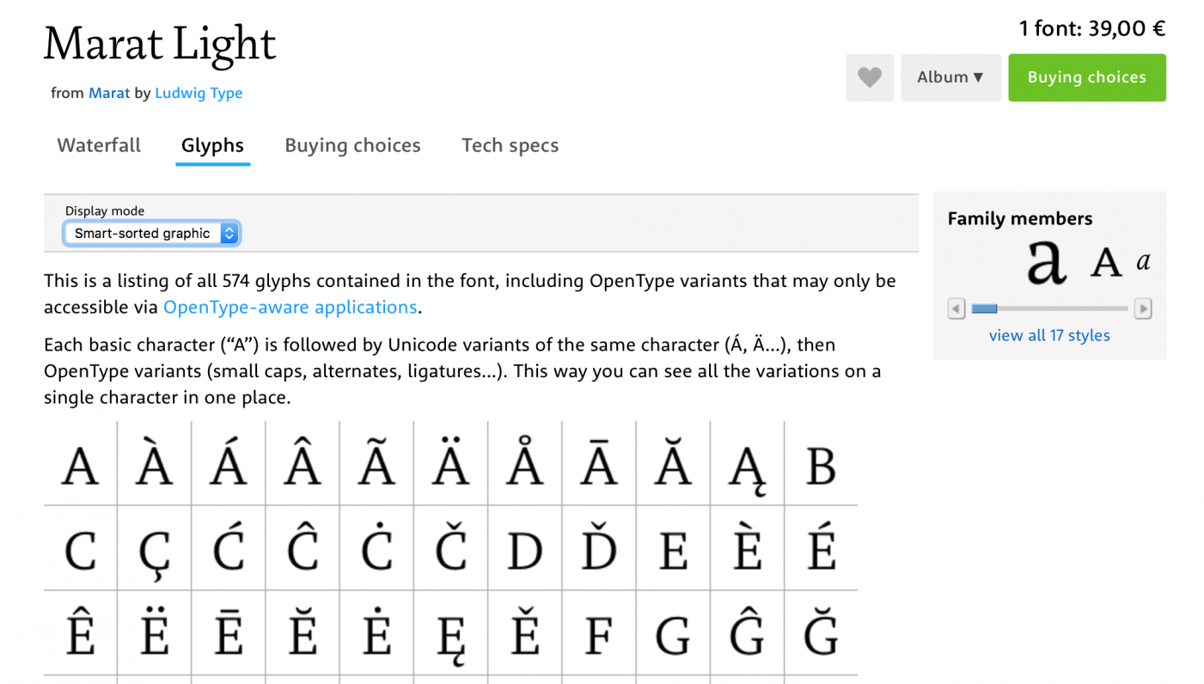Select the È (E grave) glyph
This screenshot has height=684, width=1204.
747,548
